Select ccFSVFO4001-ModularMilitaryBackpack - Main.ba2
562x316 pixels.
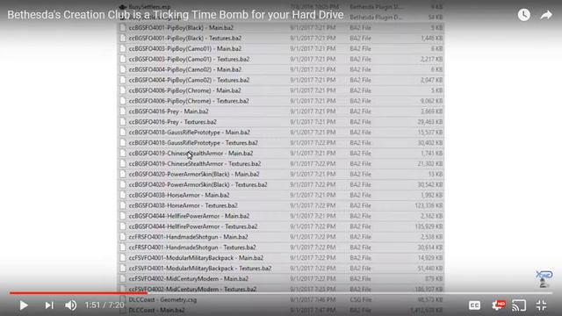(x=196, y=257)
